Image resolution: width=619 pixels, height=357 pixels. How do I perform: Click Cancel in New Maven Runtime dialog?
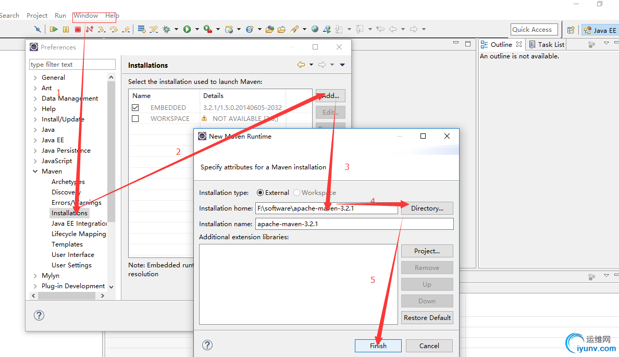coord(429,346)
